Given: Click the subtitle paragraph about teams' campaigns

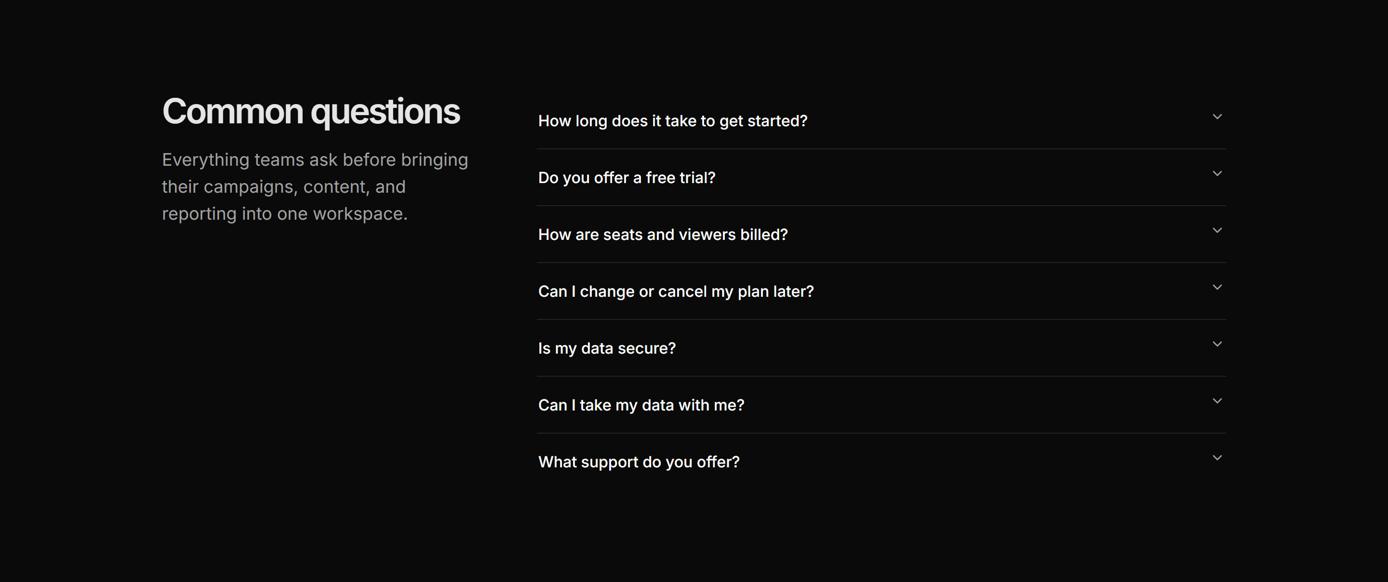Looking at the screenshot, I should (x=315, y=186).
